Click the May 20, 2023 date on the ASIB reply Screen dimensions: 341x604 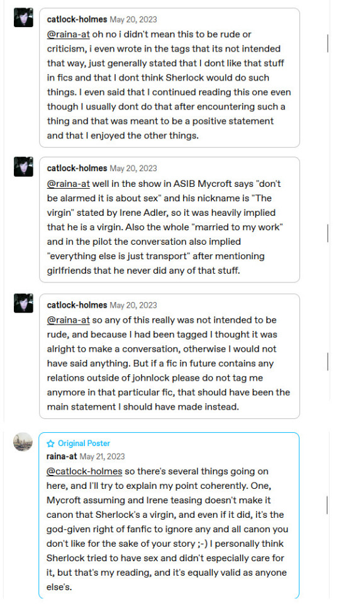[x=133, y=169]
